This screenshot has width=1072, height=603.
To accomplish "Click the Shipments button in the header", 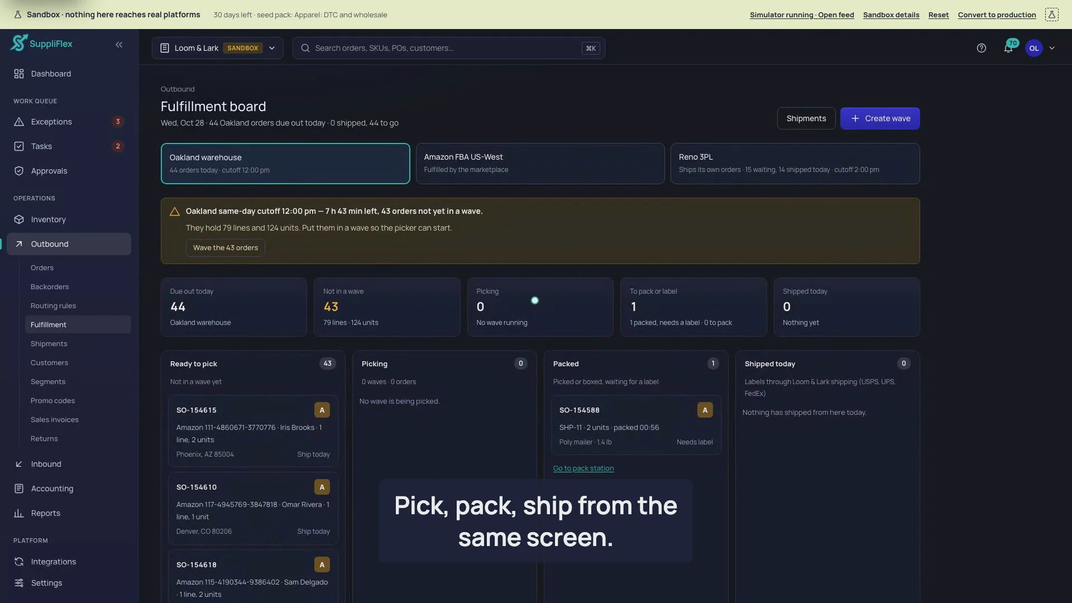I will pyautogui.click(x=806, y=118).
